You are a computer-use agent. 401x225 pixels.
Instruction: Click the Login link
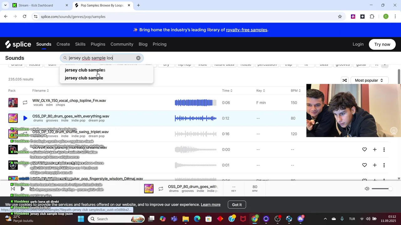(x=358, y=44)
